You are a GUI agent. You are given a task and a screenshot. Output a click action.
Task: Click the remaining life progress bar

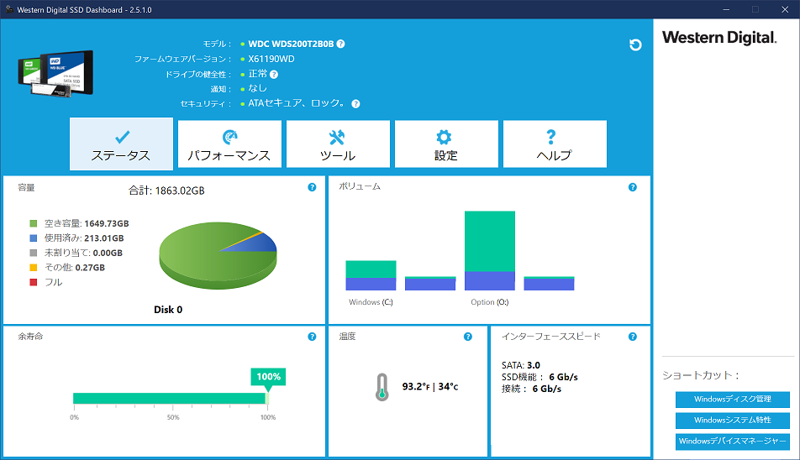tap(171, 399)
